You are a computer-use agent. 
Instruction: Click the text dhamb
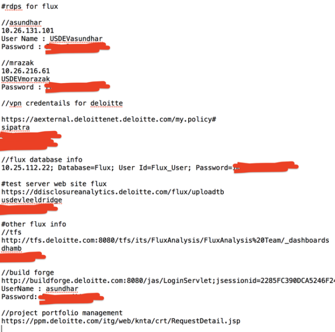pyautogui.click(x=11, y=248)
